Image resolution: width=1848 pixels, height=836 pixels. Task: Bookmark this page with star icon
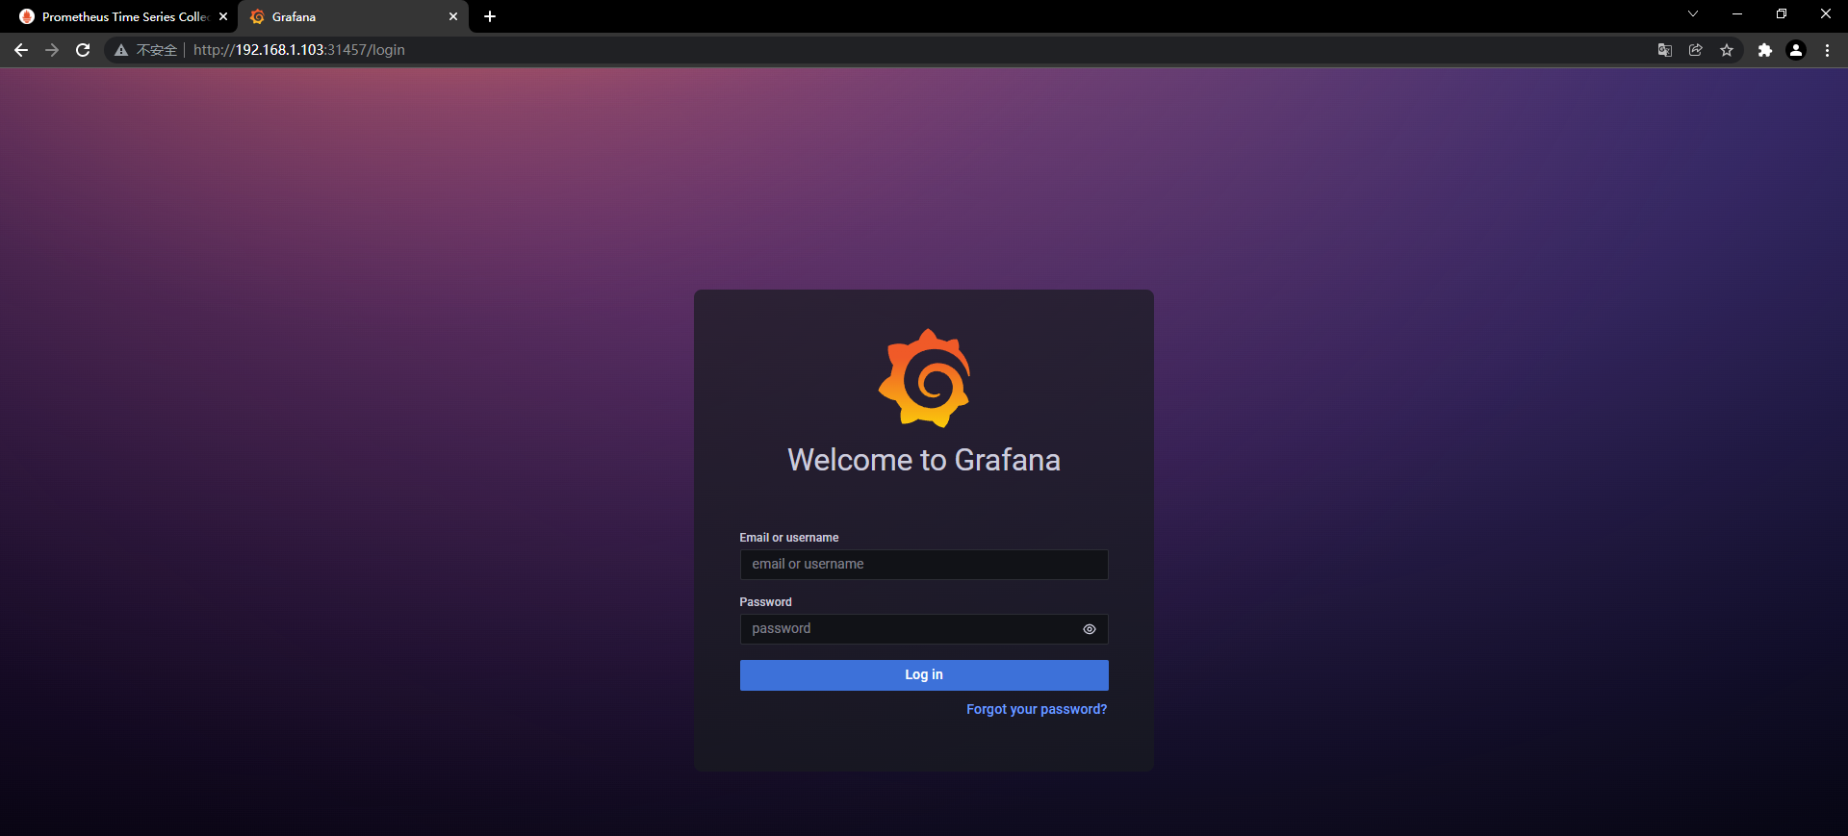pyautogui.click(x=1727, y=50)
